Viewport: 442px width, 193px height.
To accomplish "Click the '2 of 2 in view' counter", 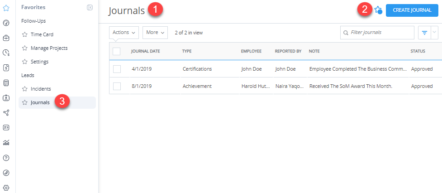I will [189, 33].
